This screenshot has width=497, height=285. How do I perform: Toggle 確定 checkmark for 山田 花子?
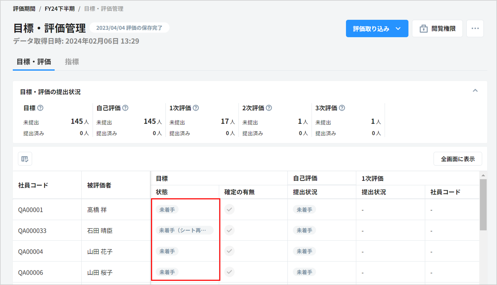tap(229, 251)
